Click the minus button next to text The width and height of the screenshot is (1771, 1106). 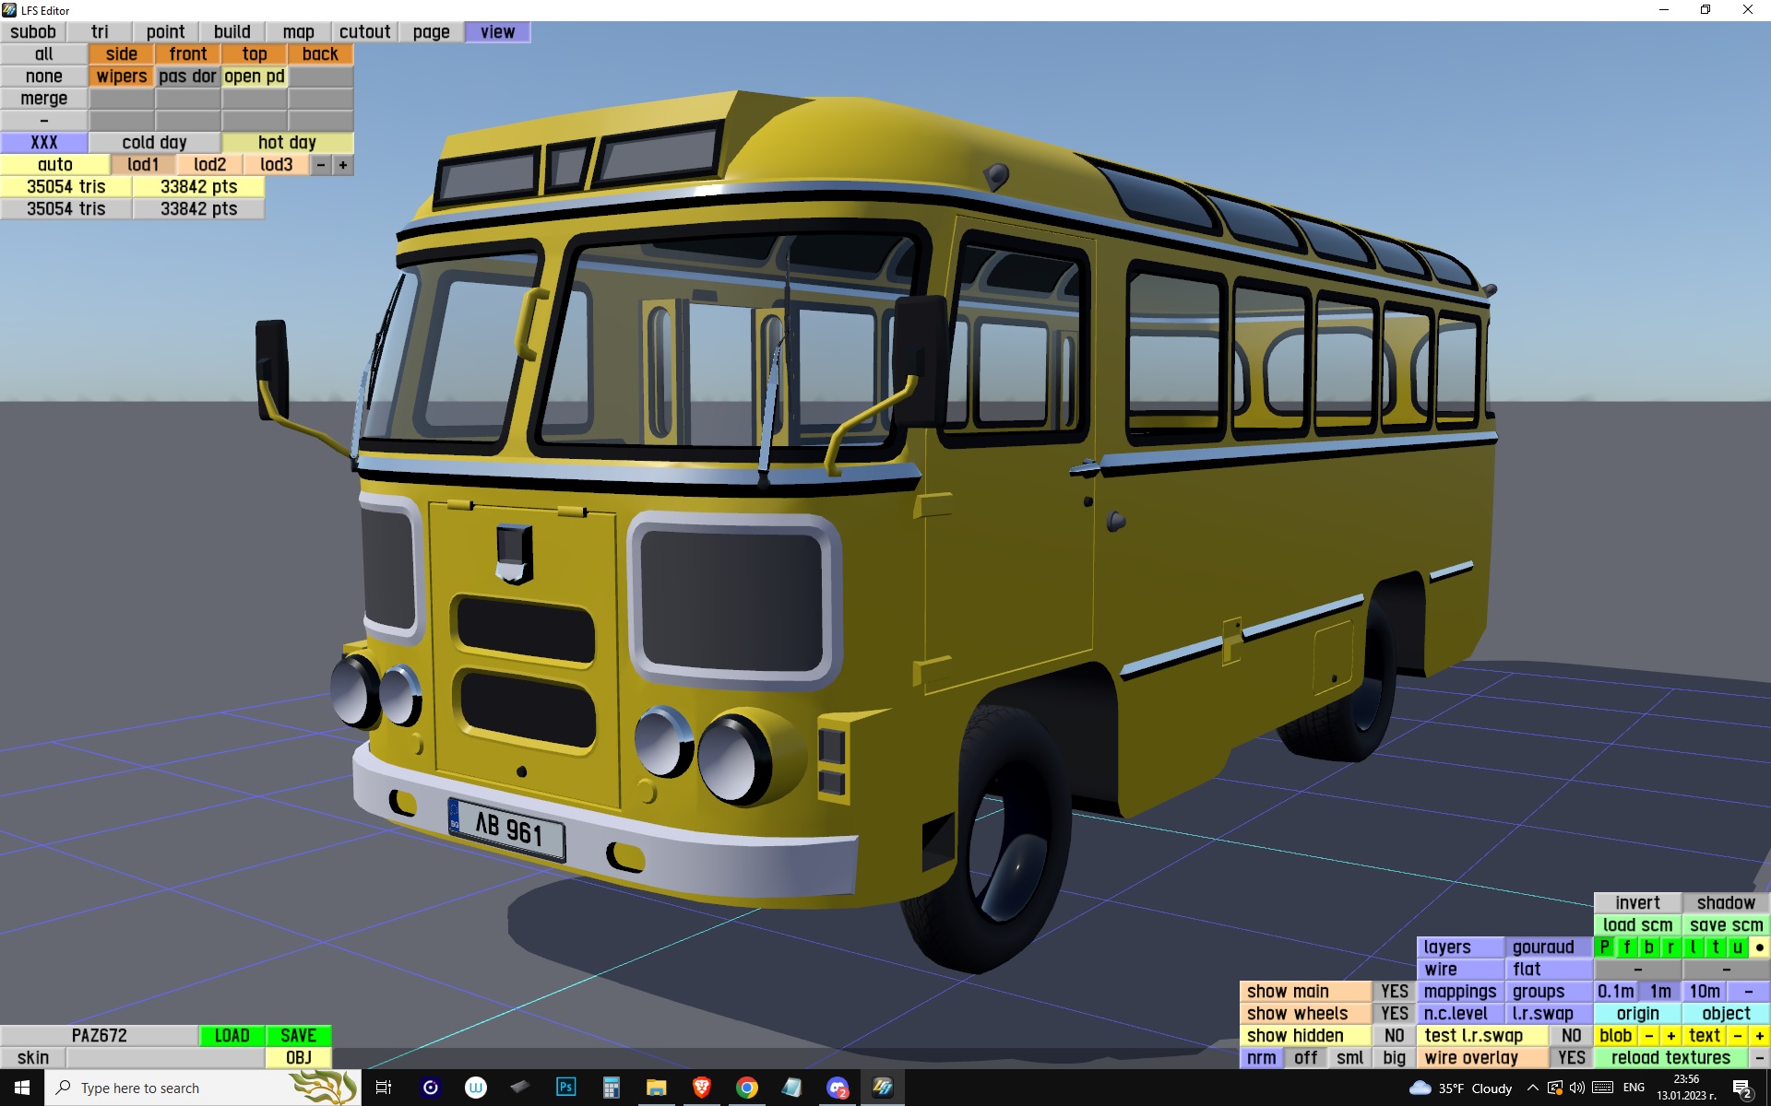1738,1035
